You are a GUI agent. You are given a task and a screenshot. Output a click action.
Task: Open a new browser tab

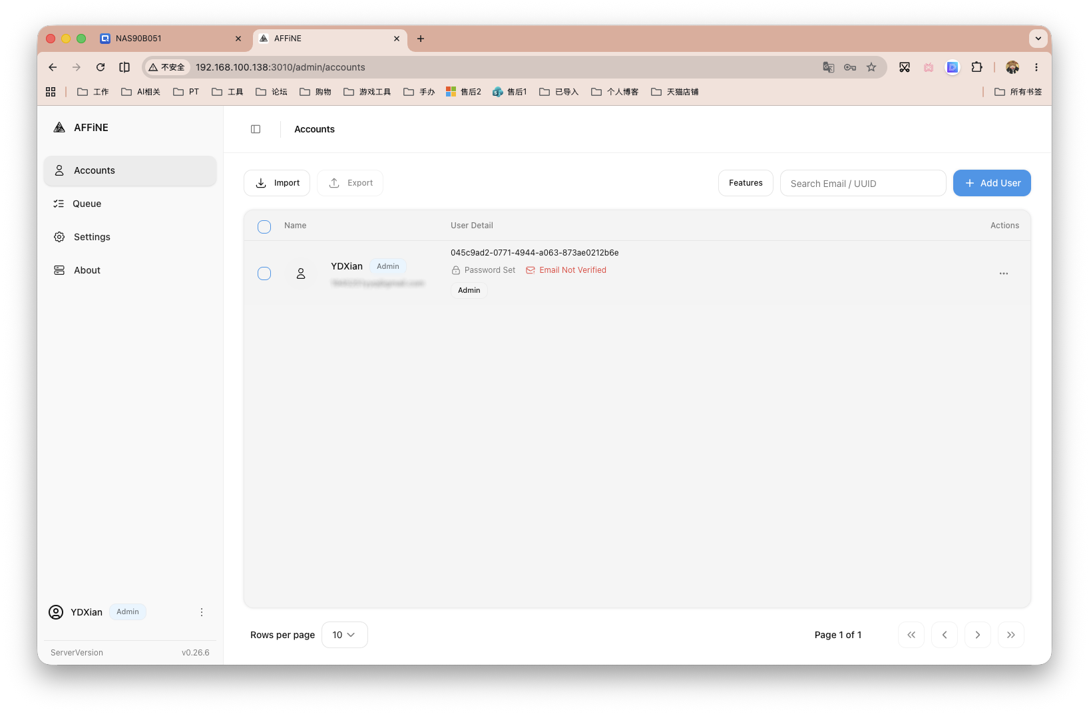pyautogui.click(x=421, y=39)
